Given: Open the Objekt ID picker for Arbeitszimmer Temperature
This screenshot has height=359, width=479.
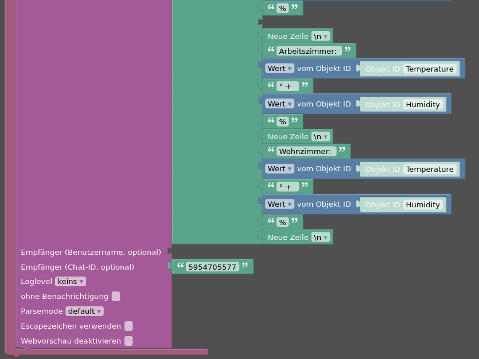Looking at the screenshot, I should (x=383, y=68).
